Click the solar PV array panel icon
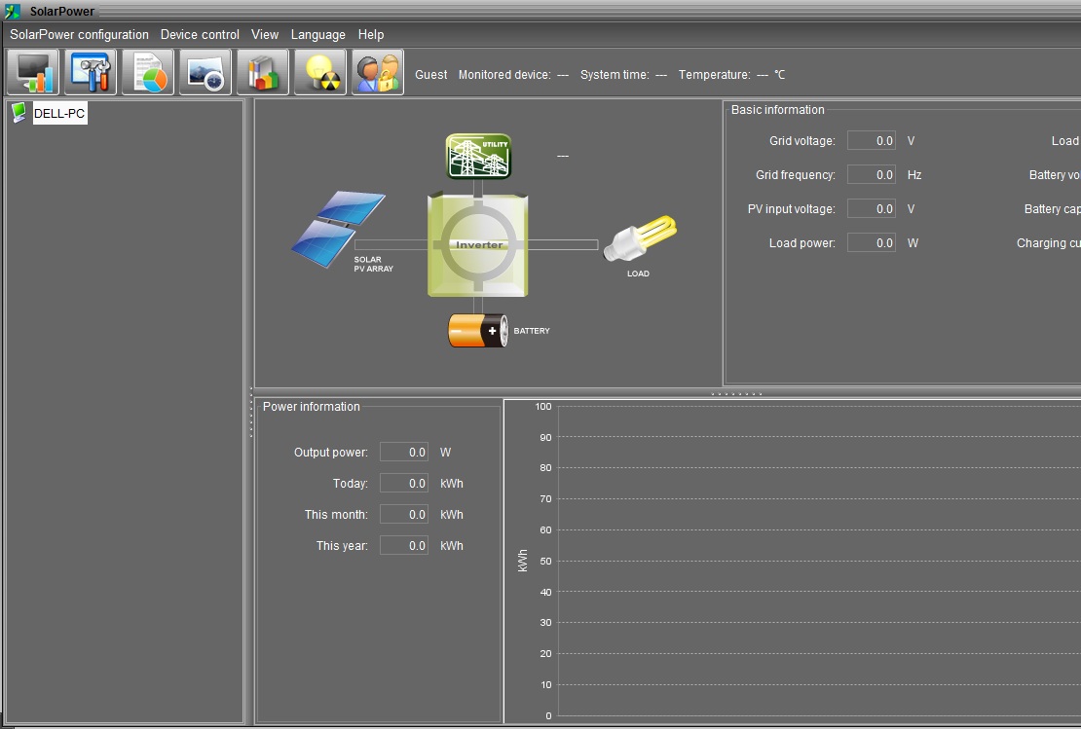 [x=338, y=223]
